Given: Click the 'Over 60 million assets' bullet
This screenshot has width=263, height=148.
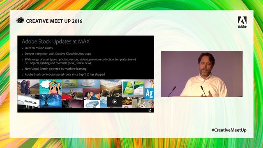Looking at the screenshot, I should 39,48.
